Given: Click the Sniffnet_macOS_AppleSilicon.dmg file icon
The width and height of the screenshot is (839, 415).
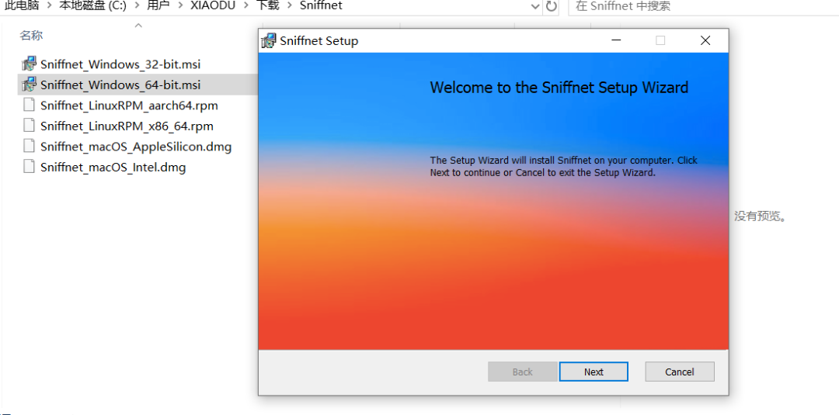Looking at the screenshot, I should point(29,146).
